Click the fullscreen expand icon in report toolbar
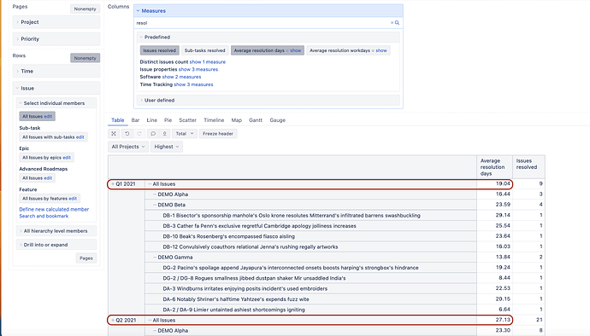The image size is (590, 336). tap(114, 134)
